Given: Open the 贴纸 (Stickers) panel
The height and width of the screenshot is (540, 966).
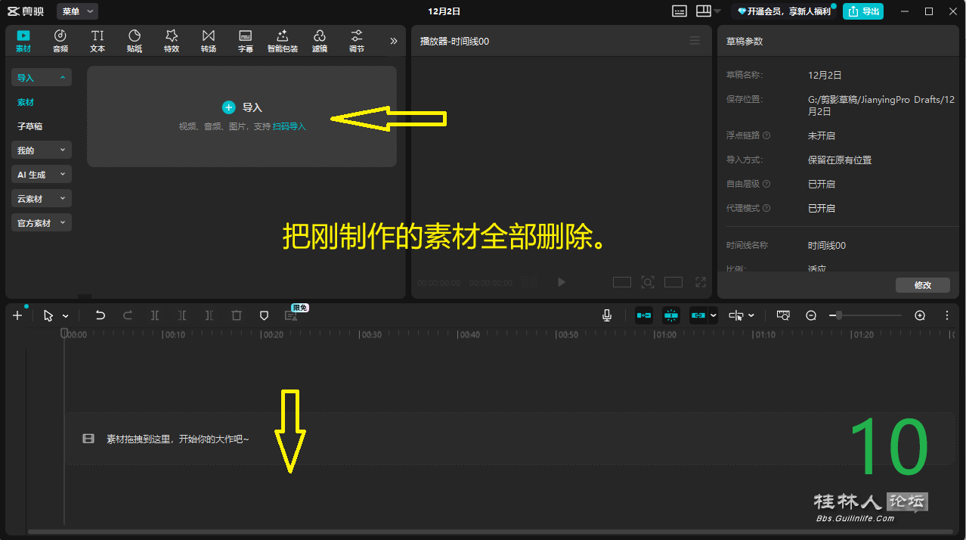Looking at the screenshot, I should pyautogui.click(x=135, y=40).
